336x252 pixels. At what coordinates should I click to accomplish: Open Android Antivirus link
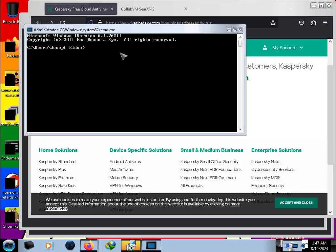coord(125,161)
